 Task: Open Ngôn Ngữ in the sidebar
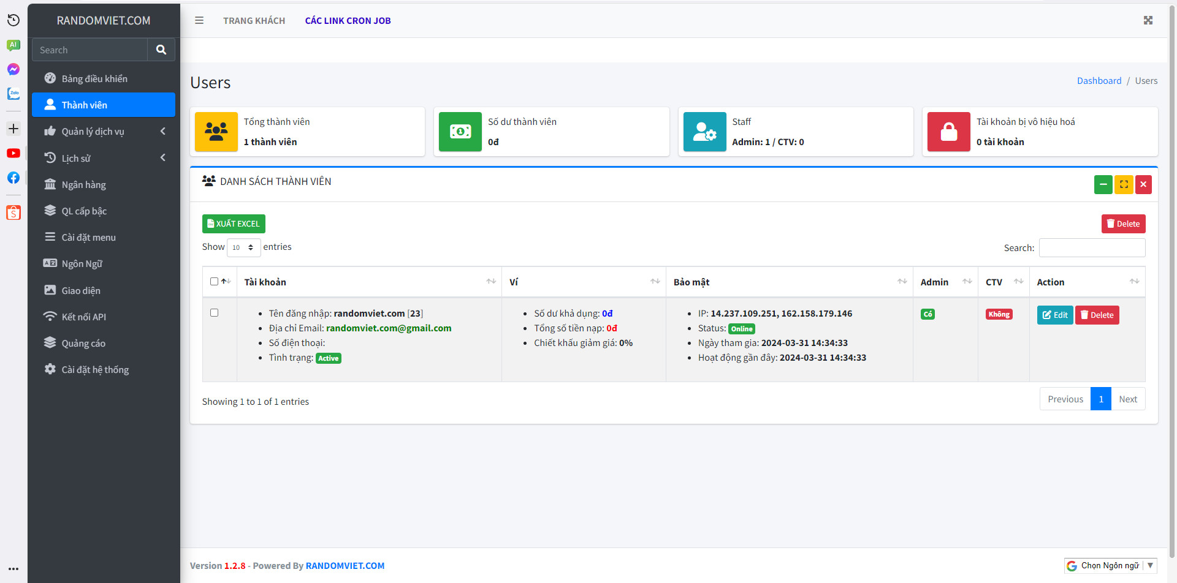pyautogui.click(x=104, y=263)
